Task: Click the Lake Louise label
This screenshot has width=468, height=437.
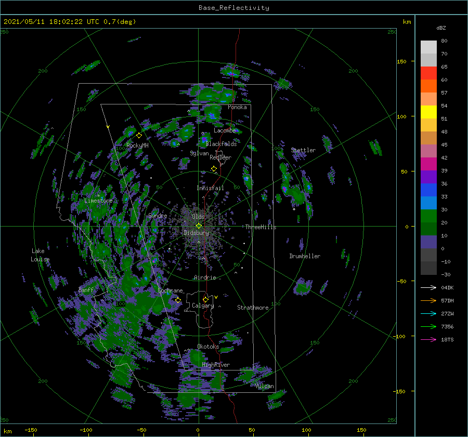Action: coord(40,255)
